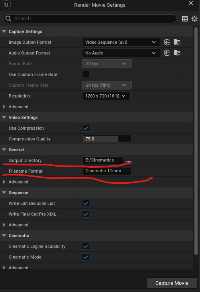Click the Resolution label

[x=19, y=96]
